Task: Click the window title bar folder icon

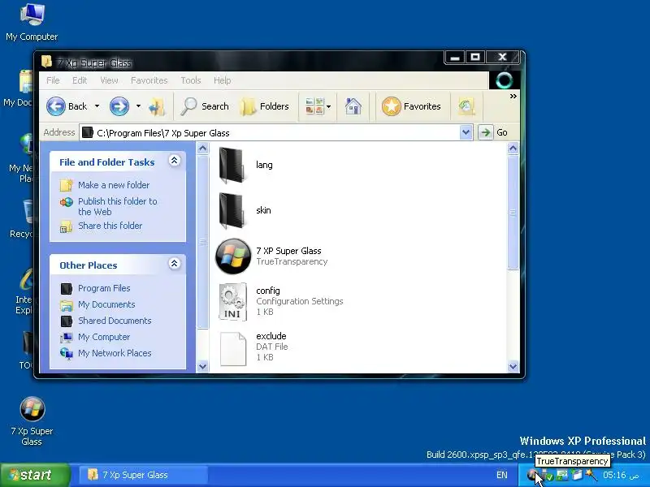Action: pyautogui.click(x=47, y=62)
